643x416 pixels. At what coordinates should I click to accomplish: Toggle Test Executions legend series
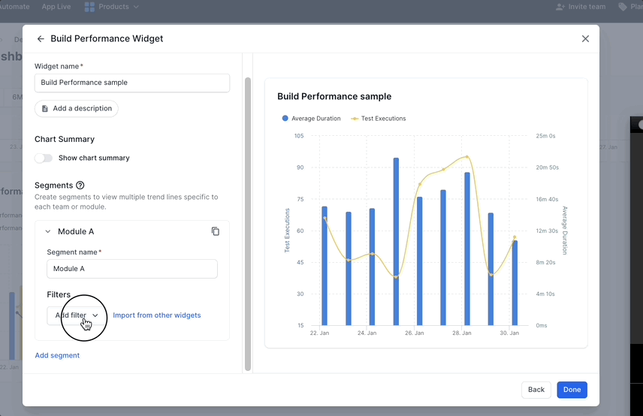379,119
